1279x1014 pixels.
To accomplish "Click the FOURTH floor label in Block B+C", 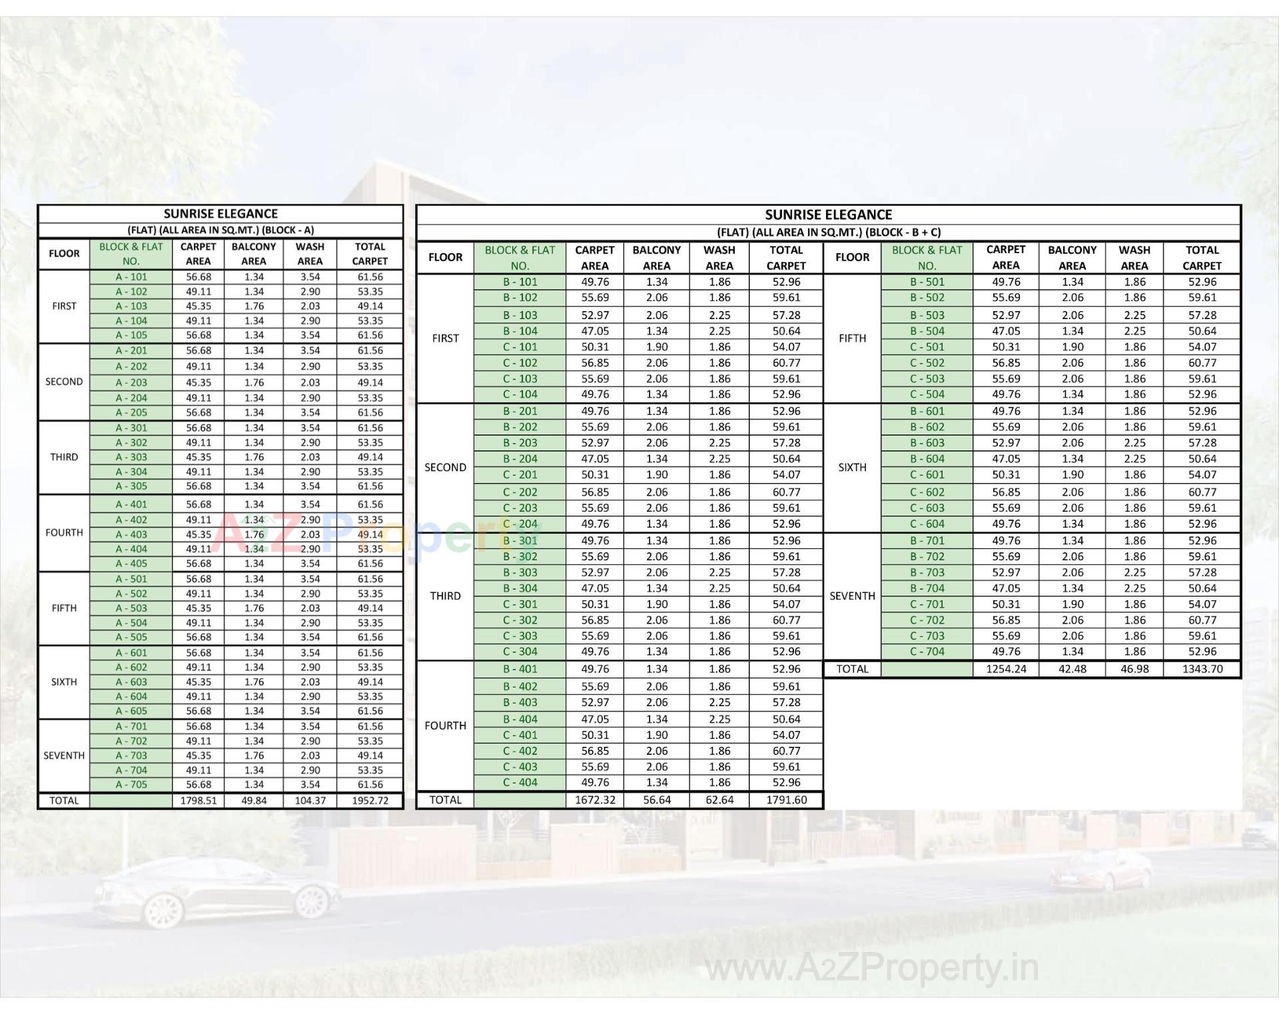I will point(445,726).
